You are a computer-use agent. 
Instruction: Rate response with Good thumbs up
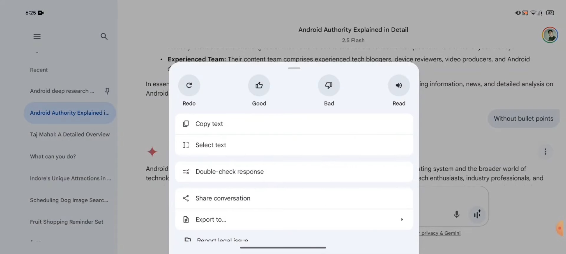259,86
